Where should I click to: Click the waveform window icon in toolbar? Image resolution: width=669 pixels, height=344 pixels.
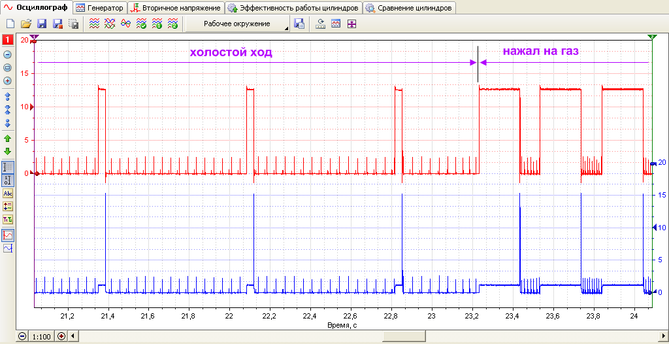tap(336, 24)
